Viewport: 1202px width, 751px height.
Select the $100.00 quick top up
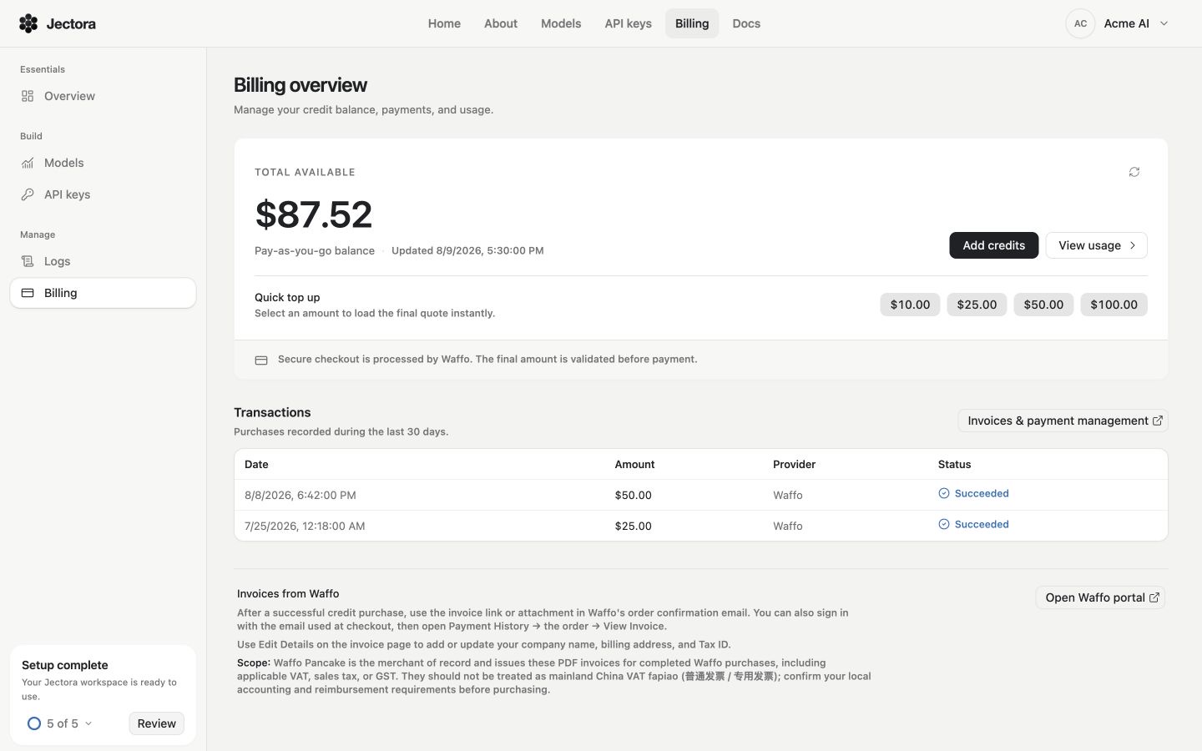[1114, 305]
